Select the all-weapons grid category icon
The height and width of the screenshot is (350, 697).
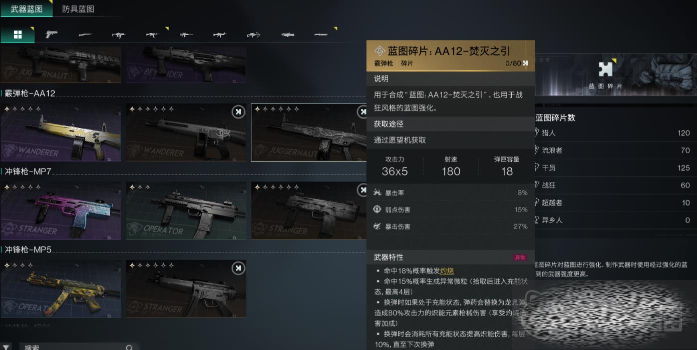tap(18, 34)
